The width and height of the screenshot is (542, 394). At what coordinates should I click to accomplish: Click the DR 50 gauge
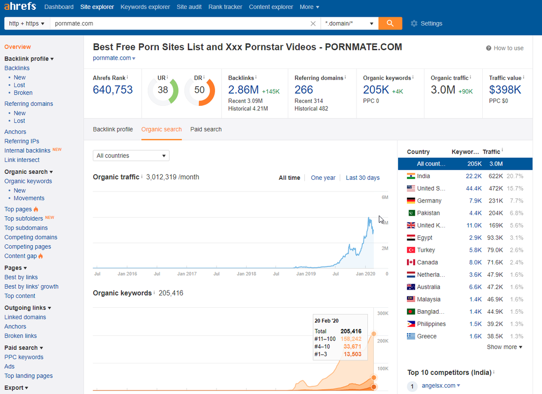(199, 91)
